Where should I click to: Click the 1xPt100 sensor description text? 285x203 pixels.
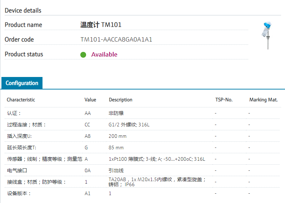[x=157, y=159]
